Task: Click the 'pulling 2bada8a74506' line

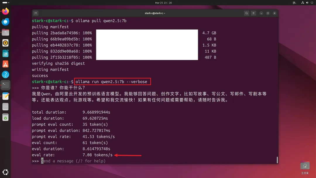Action: click(x=62, y=33)
